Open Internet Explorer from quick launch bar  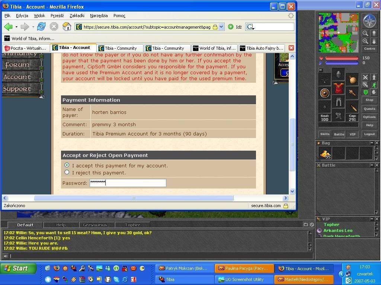[125, 279]
